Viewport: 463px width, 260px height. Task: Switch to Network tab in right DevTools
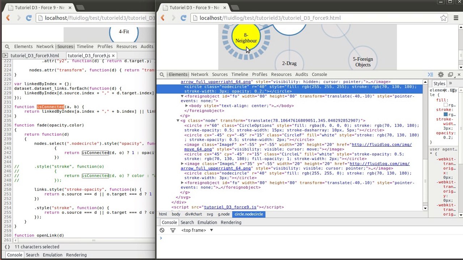click(x=200, y=74)
